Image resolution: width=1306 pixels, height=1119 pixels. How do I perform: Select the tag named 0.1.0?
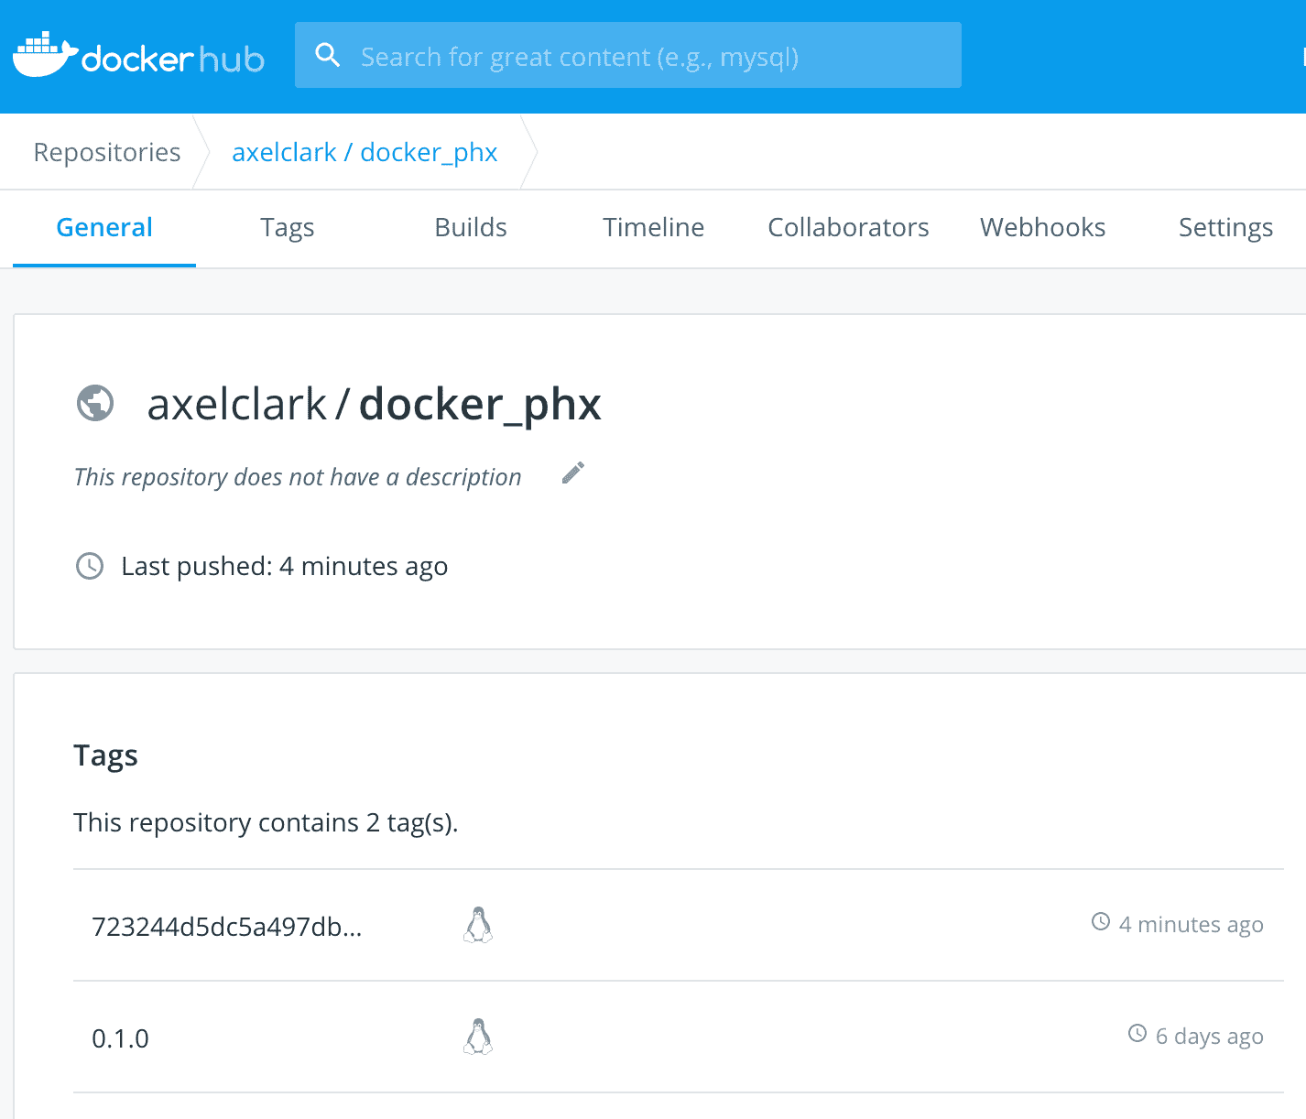119,1038
